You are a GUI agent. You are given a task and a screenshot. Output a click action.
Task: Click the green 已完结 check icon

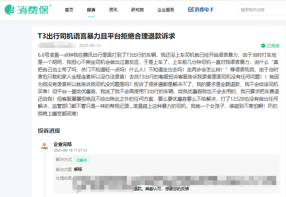pyautogui.click(x=263, y=46)
